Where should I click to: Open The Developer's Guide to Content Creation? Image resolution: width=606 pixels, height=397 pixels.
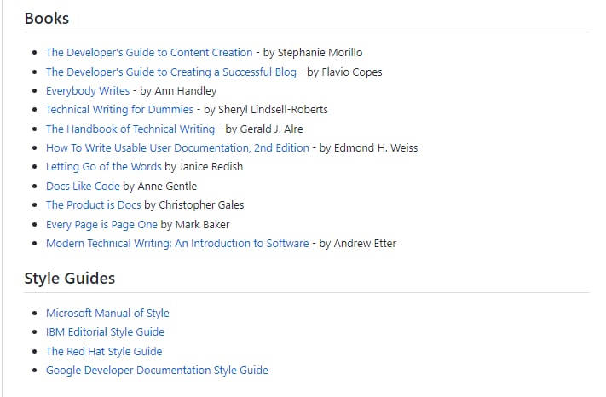(149, 53)
